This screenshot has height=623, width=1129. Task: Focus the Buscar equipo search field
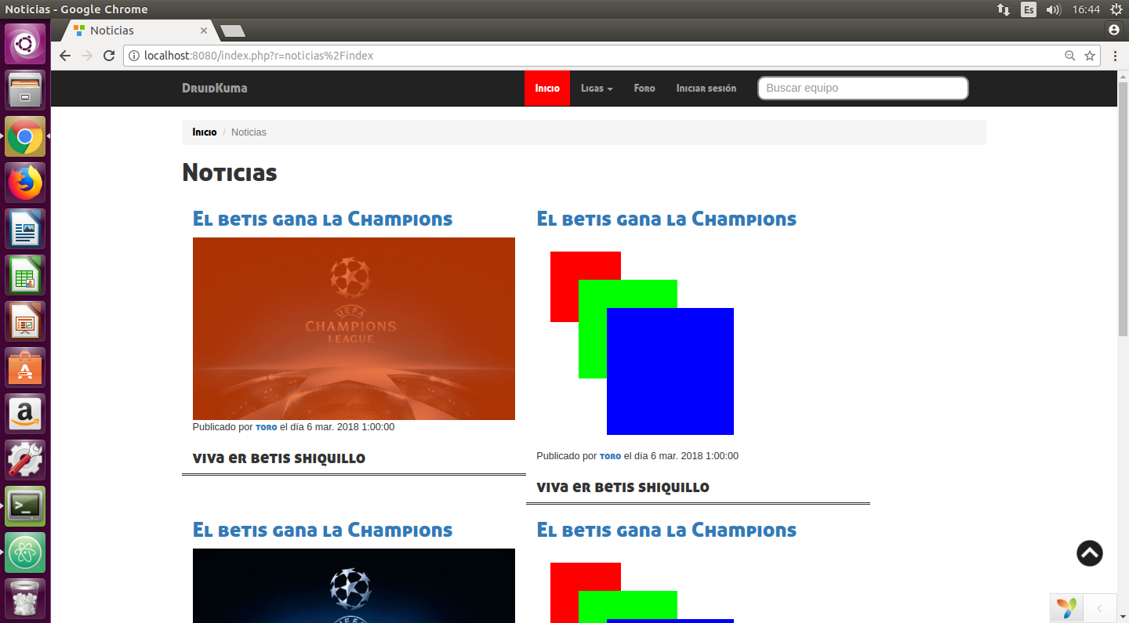(x=863, y=88)
